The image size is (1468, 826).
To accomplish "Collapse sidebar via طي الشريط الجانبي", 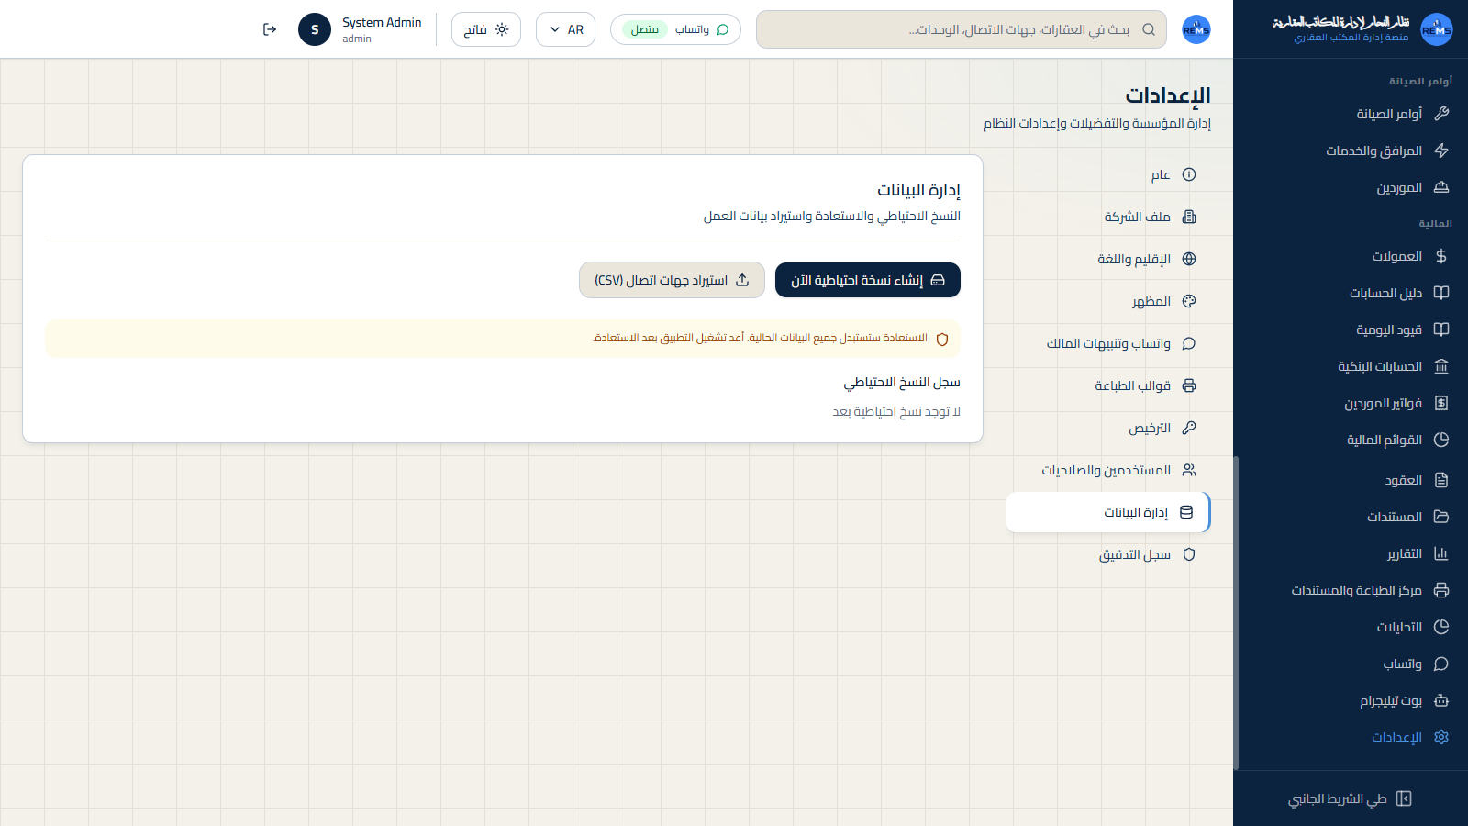I will click(1350, 798).
